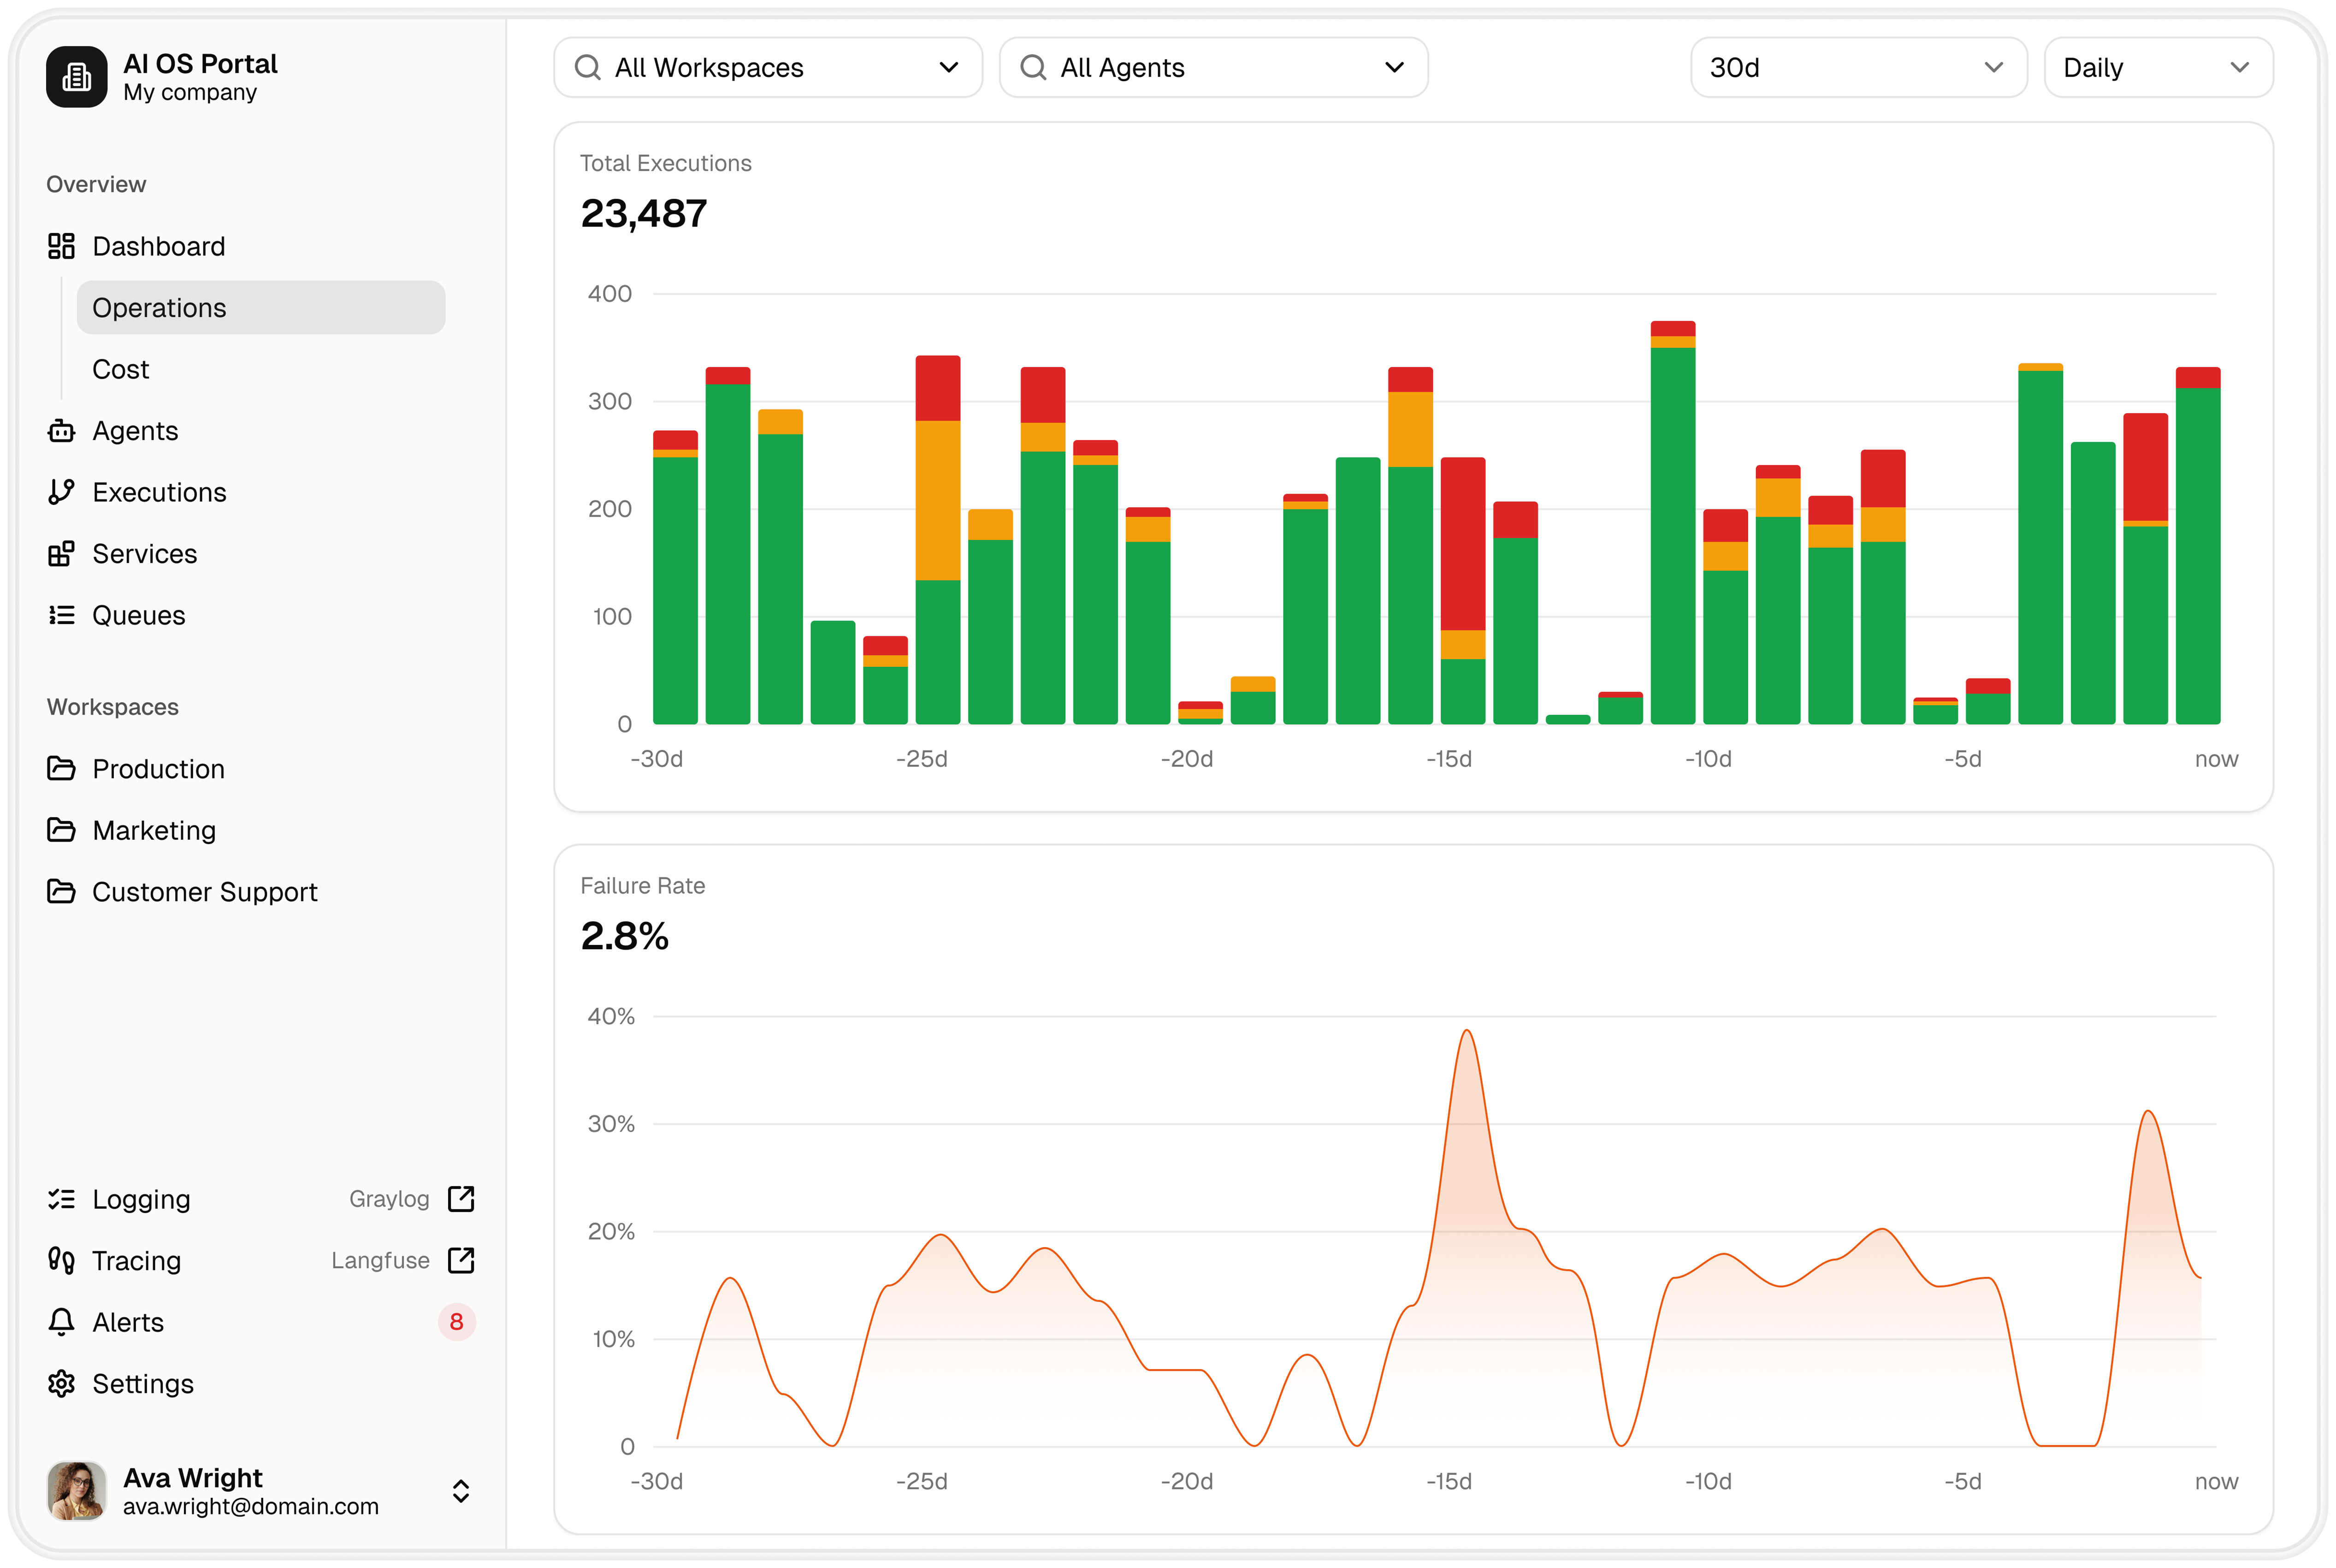This screenshot has width=2336, height=1568.
Task: Click the Executions branch icon
Action: (x=61, y=492)
